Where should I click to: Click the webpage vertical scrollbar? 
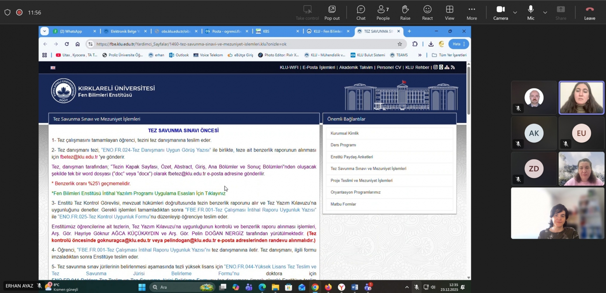468,91
